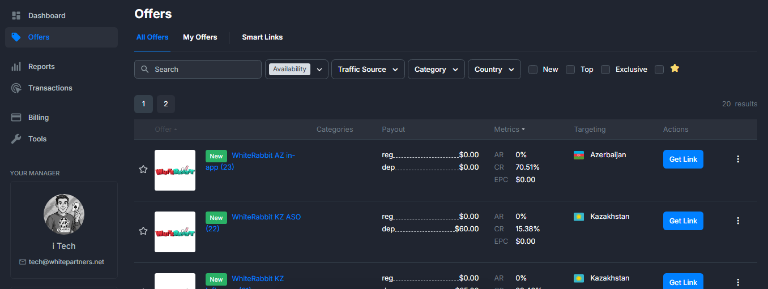Open Dashboard in the sidebar
The image size is (768, 289).
click(61, 15)
